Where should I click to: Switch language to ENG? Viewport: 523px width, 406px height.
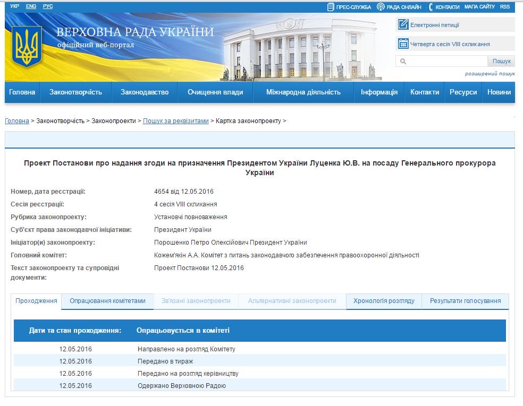[x=31, y=6]
